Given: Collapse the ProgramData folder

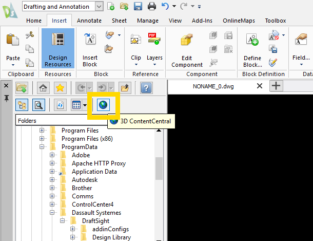Looking at the screenshot, I should pyautogui.click(x=42, y=147).
